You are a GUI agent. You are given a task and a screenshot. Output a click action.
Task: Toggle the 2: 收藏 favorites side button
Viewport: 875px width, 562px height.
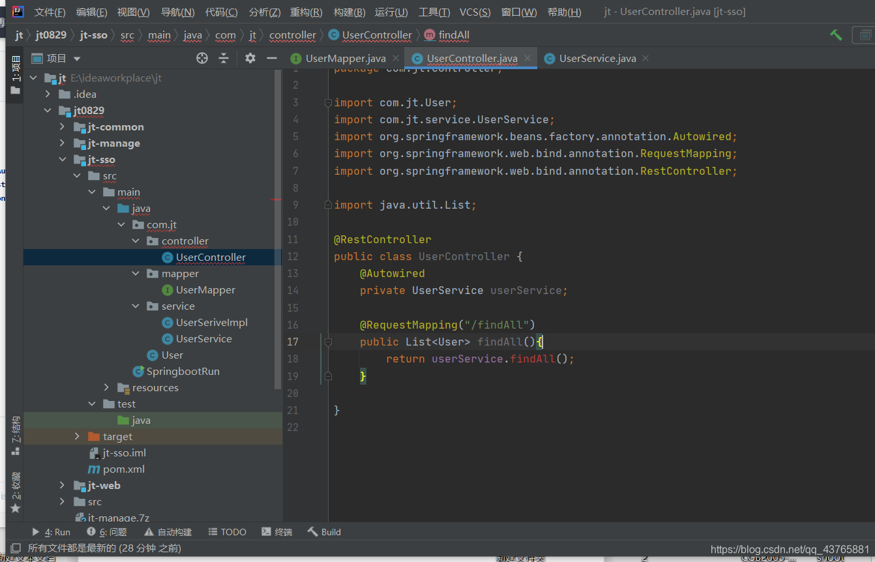tap(15, 492)
